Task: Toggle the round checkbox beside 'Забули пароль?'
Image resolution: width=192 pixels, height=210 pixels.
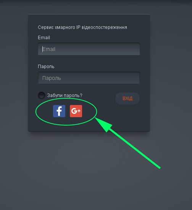Action: [x=41, y=95]
